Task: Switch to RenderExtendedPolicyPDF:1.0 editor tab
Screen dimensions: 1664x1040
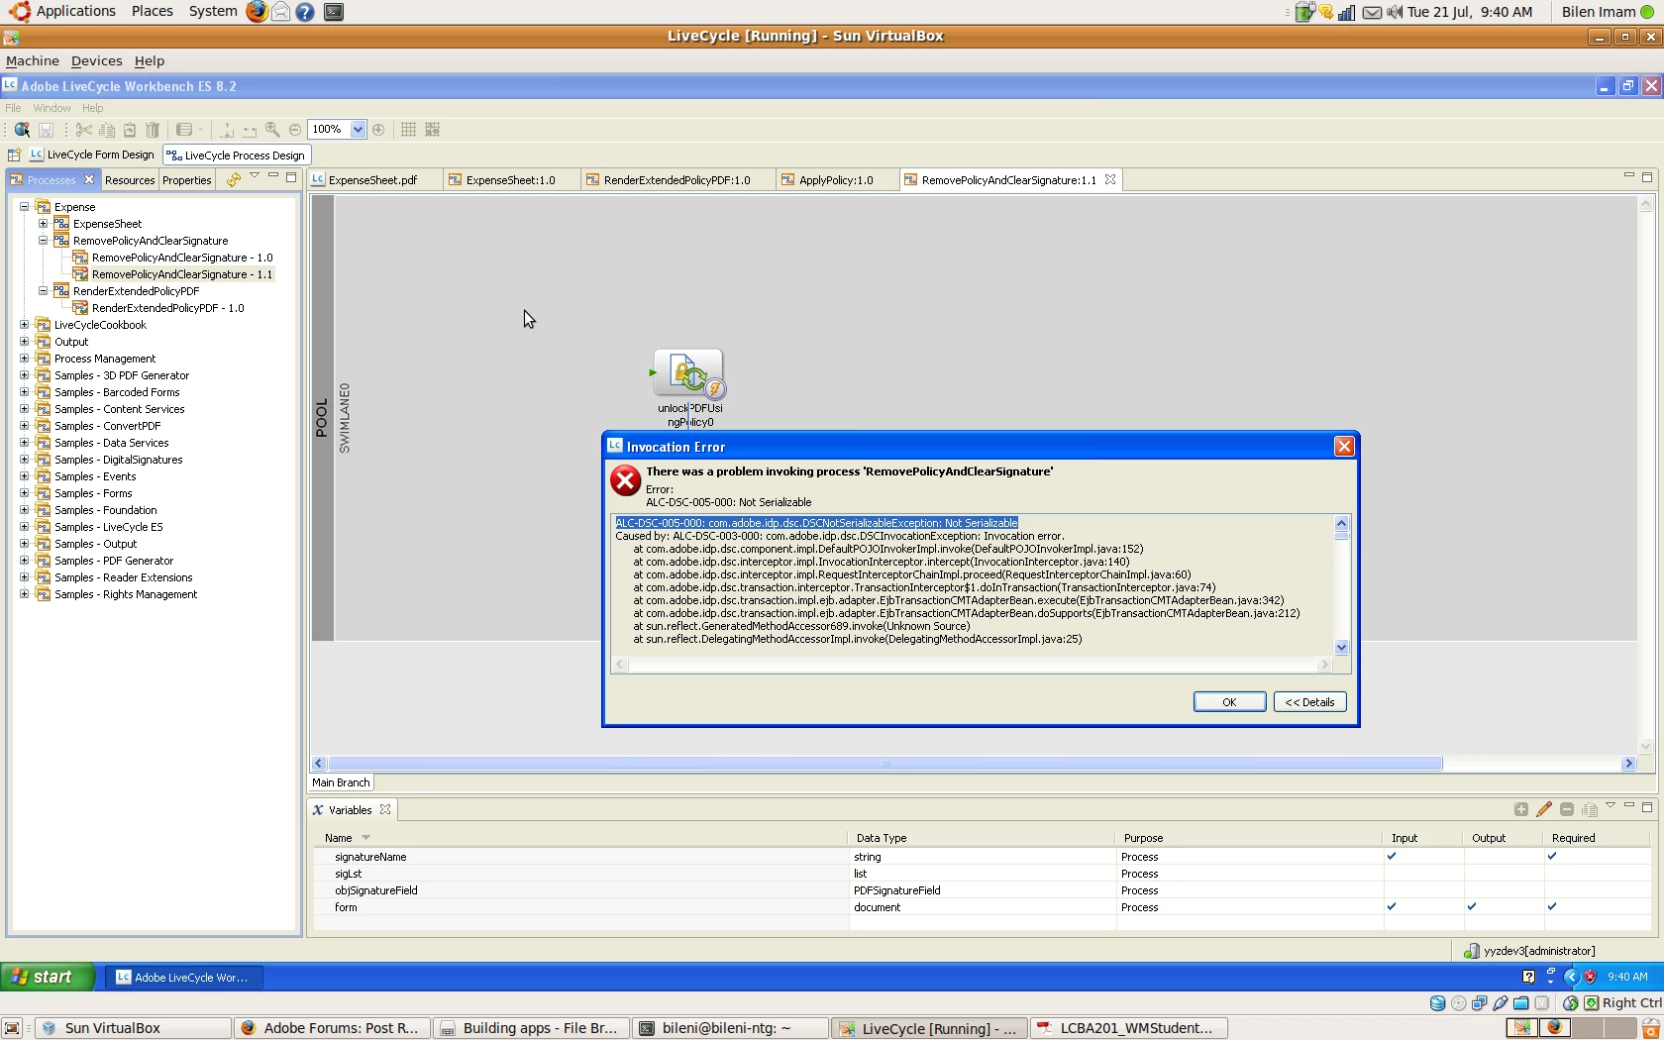Action: 676,180
